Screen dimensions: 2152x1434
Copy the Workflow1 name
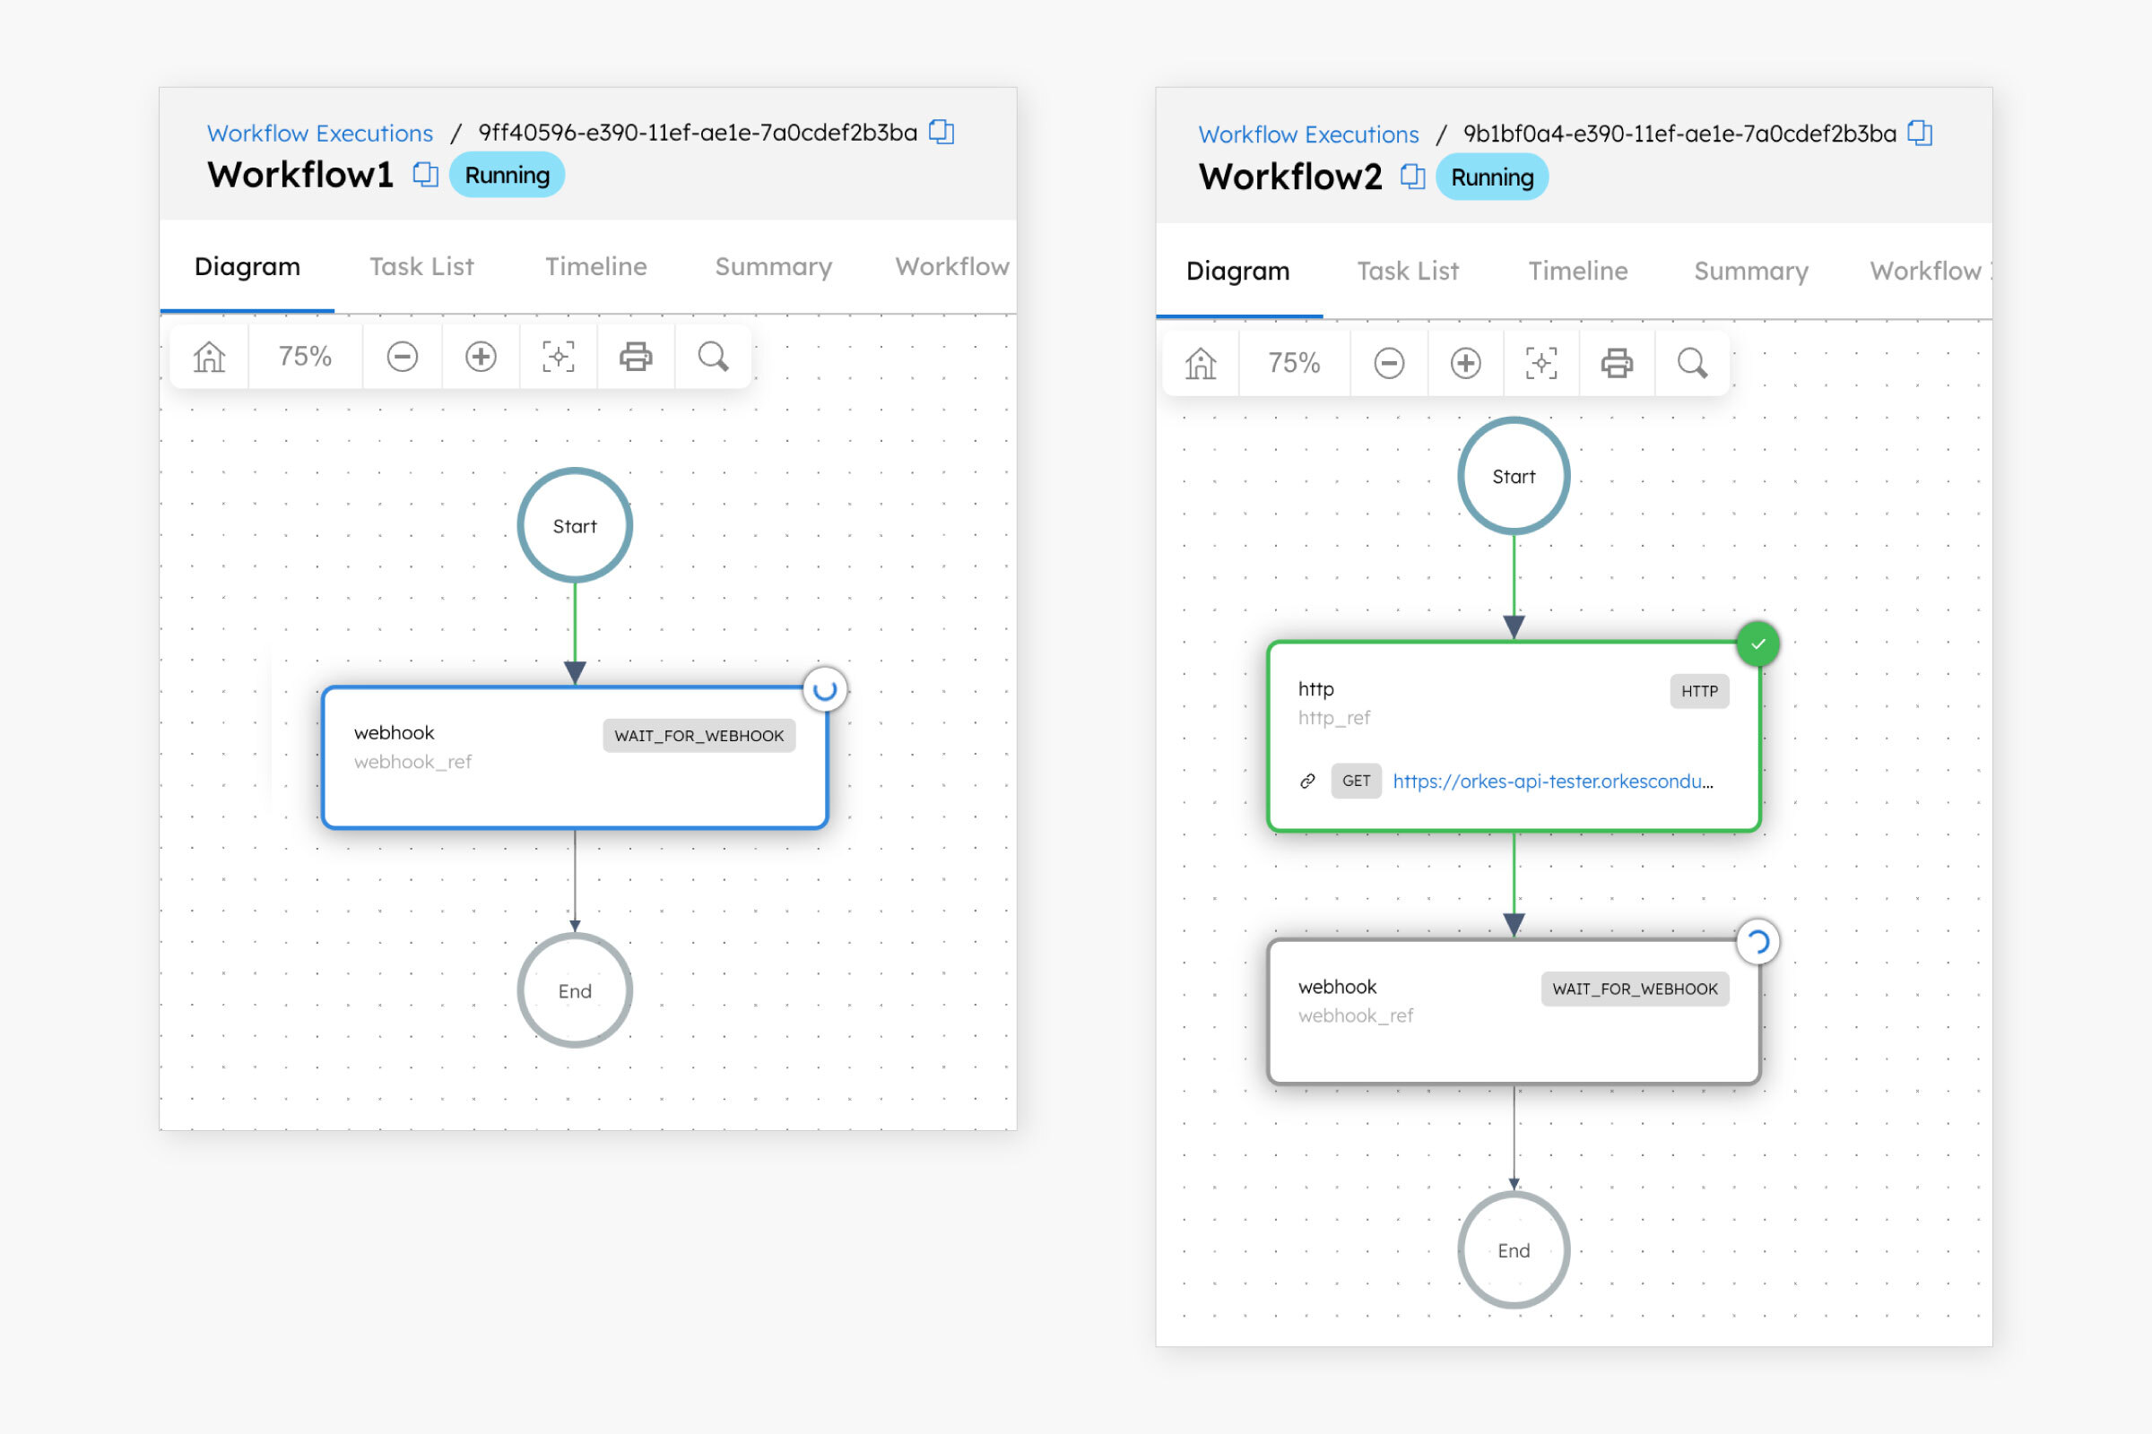tap(425, 175)
